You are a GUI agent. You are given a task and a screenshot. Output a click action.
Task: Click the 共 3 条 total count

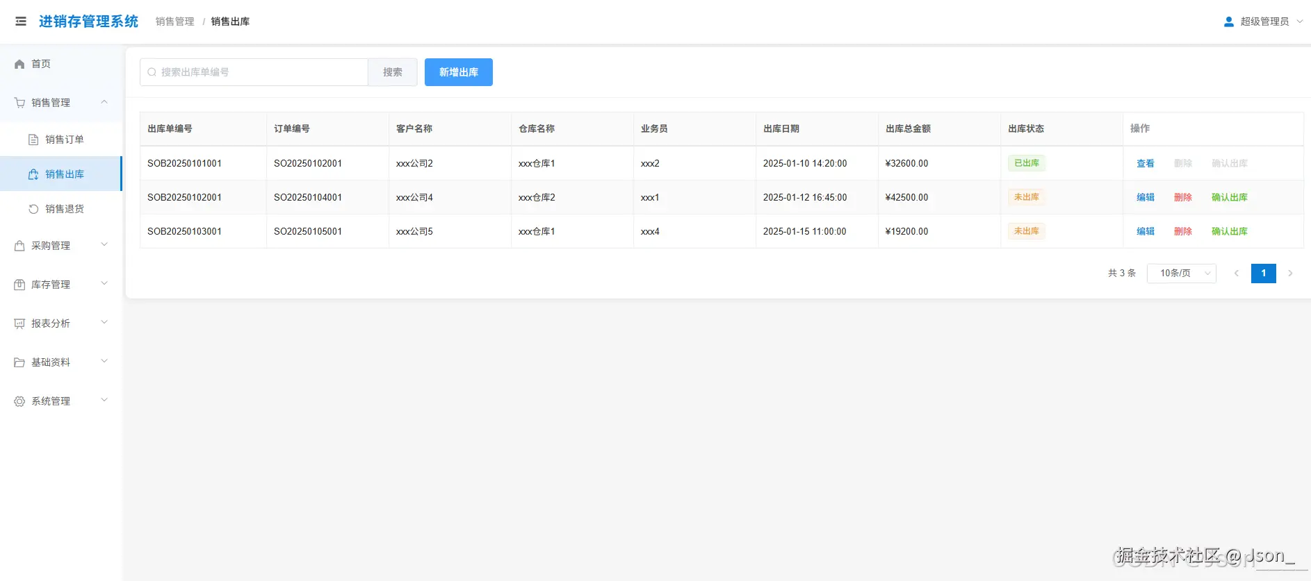(x=1122, y=273)
